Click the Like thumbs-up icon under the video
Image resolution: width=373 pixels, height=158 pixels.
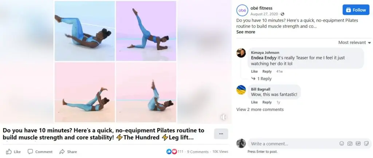coord(9,151)
